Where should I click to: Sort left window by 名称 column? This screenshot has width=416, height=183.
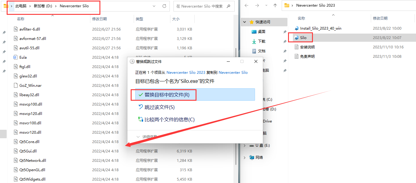(21, 19)
